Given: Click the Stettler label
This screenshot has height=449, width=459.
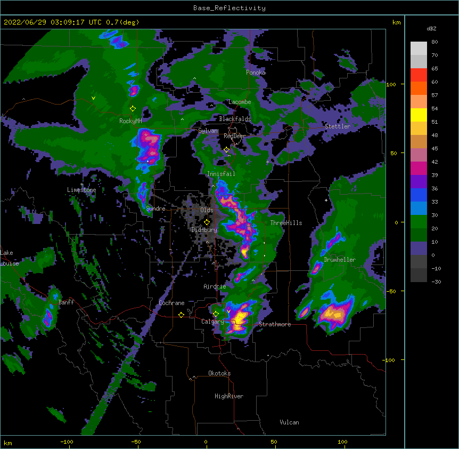Looking at the screenshot, I should click(338, 126).
